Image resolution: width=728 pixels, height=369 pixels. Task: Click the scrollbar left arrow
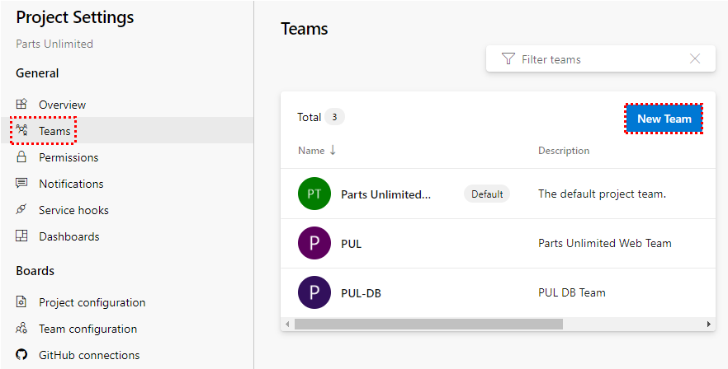coord(287,324)
